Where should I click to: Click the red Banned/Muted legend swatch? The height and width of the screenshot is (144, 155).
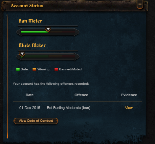click(x=56, y=69)
